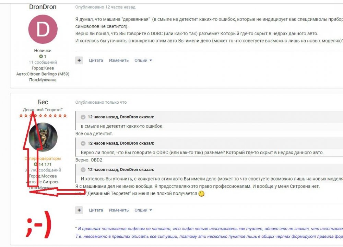Click Изменить in DronDron's post
Screen dimensions: 343x247
pos(119,60)
